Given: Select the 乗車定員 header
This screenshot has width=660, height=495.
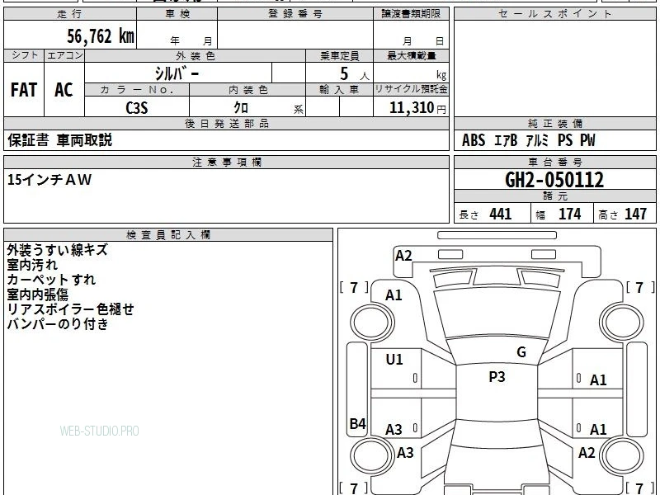Looking at the screenshot, I should tap(339, 55).
